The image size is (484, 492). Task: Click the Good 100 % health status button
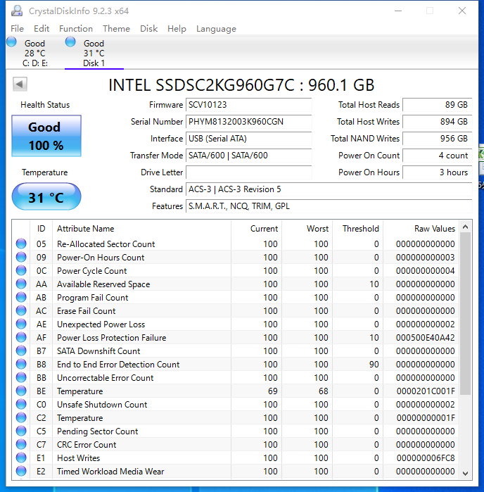(x=46, y=136)
